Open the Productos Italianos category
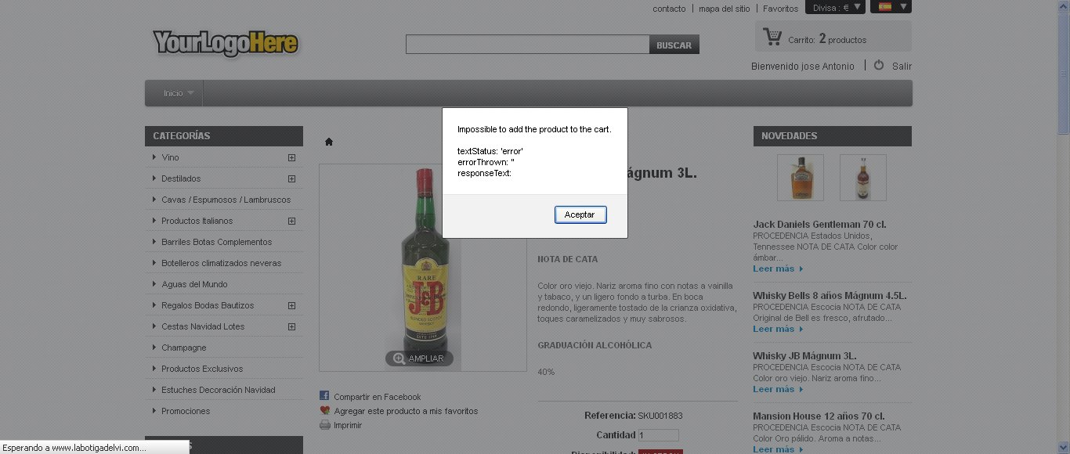Screen dimensions: 1070x454 [x=197, y=221]
